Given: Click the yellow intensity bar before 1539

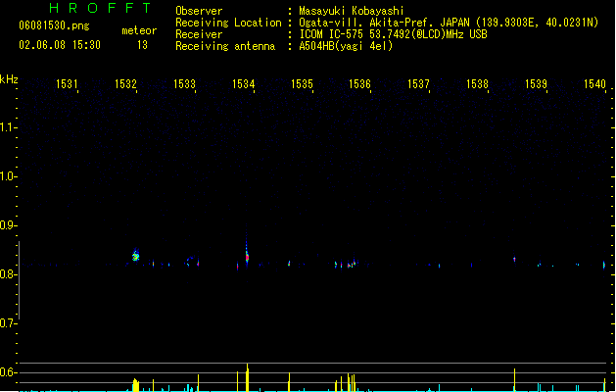Looking at the screenshot, I should (515, 380).
